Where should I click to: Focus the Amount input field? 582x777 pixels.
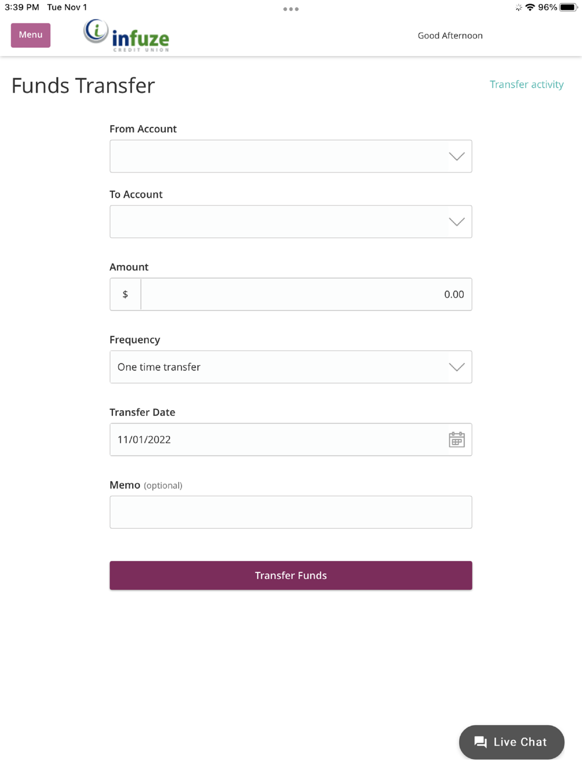[x=306, y=294]
